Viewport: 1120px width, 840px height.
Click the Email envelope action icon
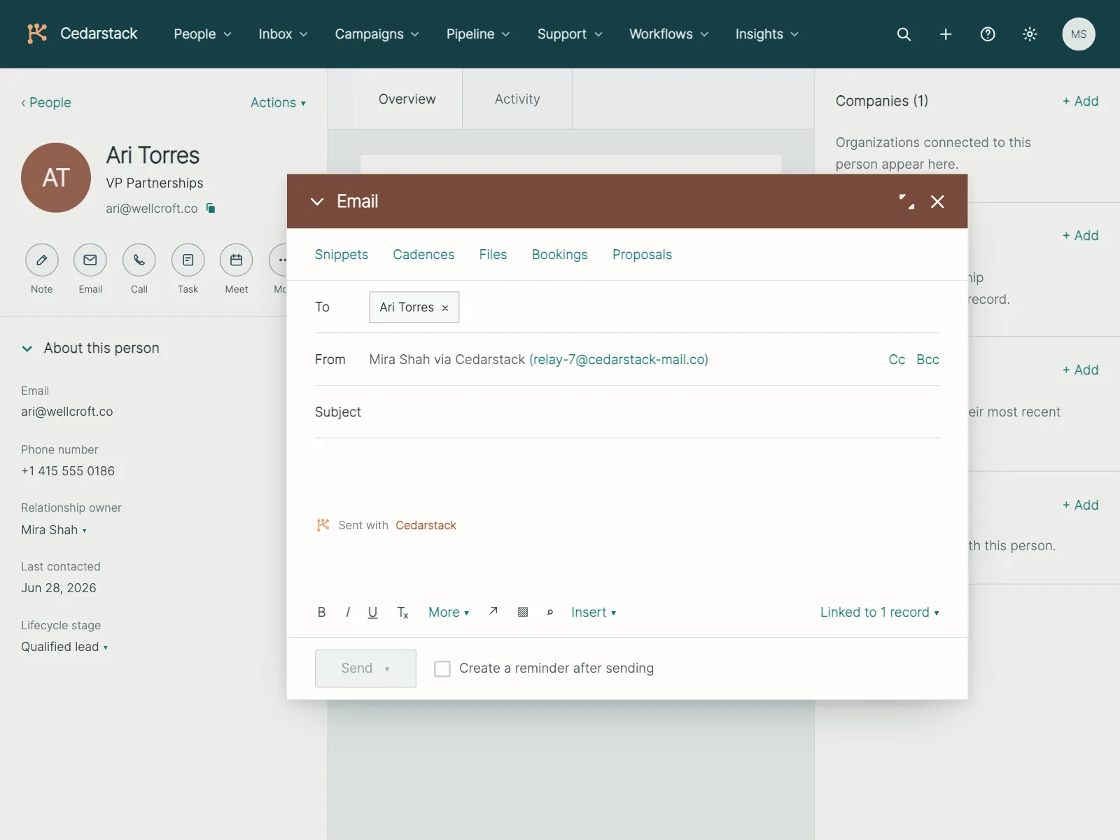[90, 260]
